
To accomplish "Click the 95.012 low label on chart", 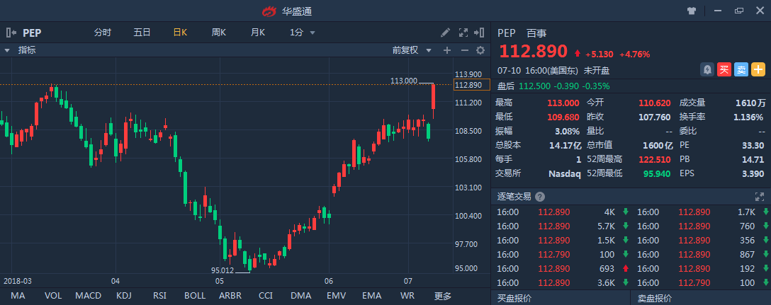I will click(x=223, y=270).
